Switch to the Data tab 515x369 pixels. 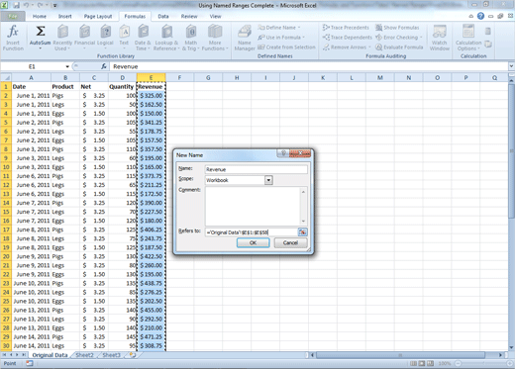(163, 16)
